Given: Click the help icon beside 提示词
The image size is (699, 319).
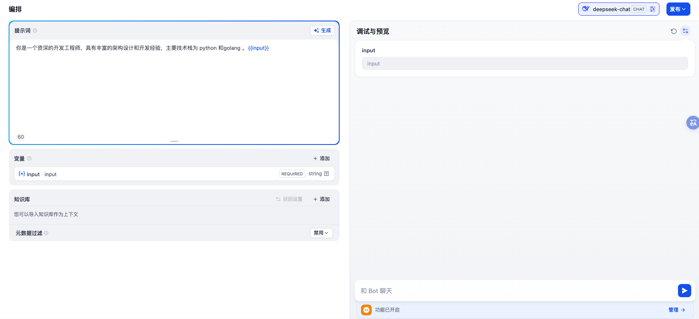Looking at the screenshot, I should pyautogui.click(x=35, y=30).
